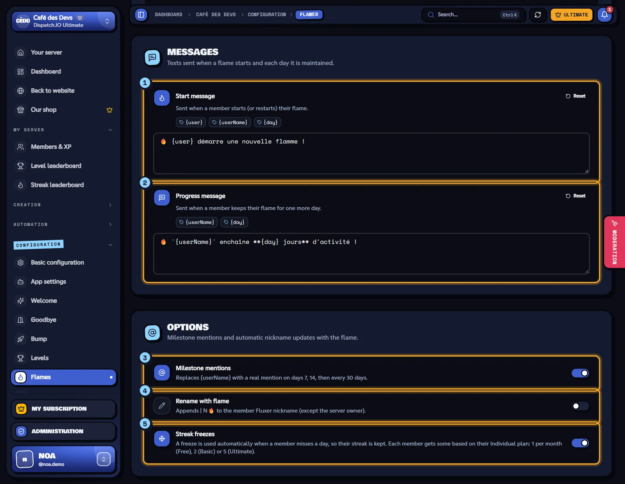This screenshot has width=625, height=484.
Task: Click the CÉDD server logo
Action: click(23, 21)
